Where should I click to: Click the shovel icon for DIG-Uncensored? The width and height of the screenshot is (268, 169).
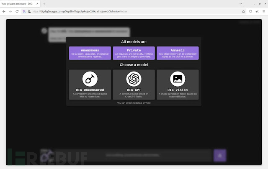[90, 79]
